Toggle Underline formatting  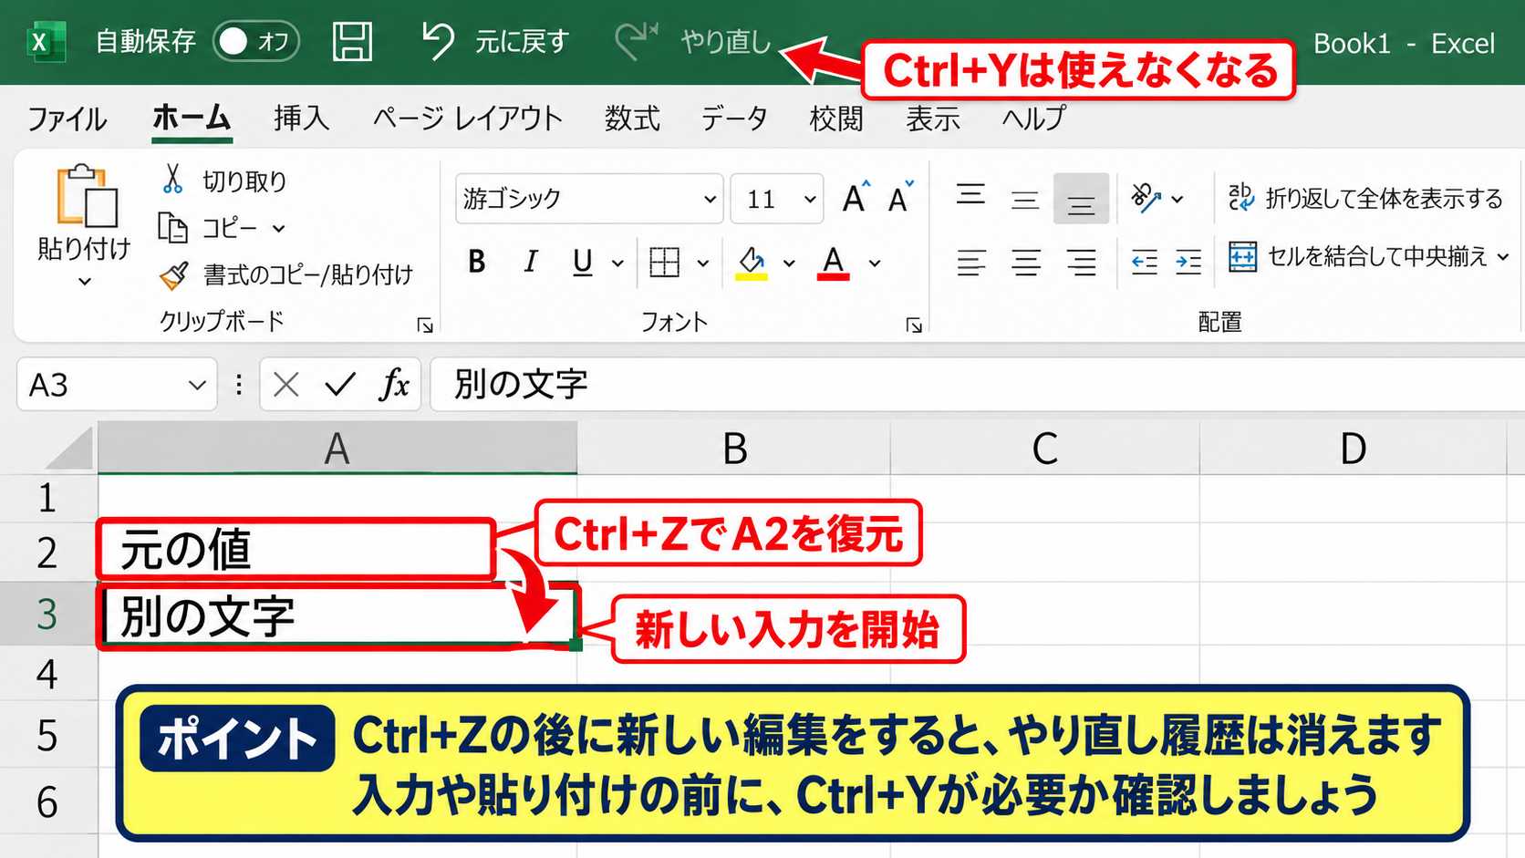pos(583,263)
